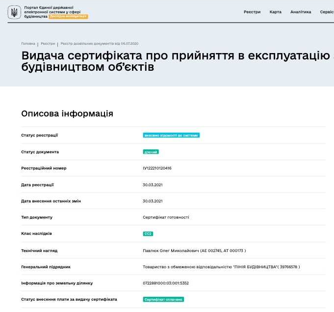The width and height of the screenshot is (334, 312).
Task: Select the Дата реєстрації value 30.03.2021
Action: point(153,185)
